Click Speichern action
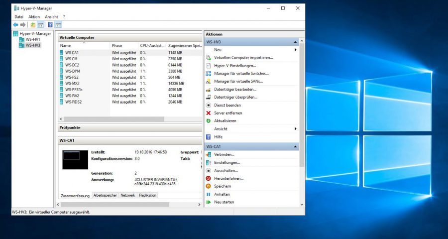The width and height of the screenshot is (448, 239). click(223, 186)
